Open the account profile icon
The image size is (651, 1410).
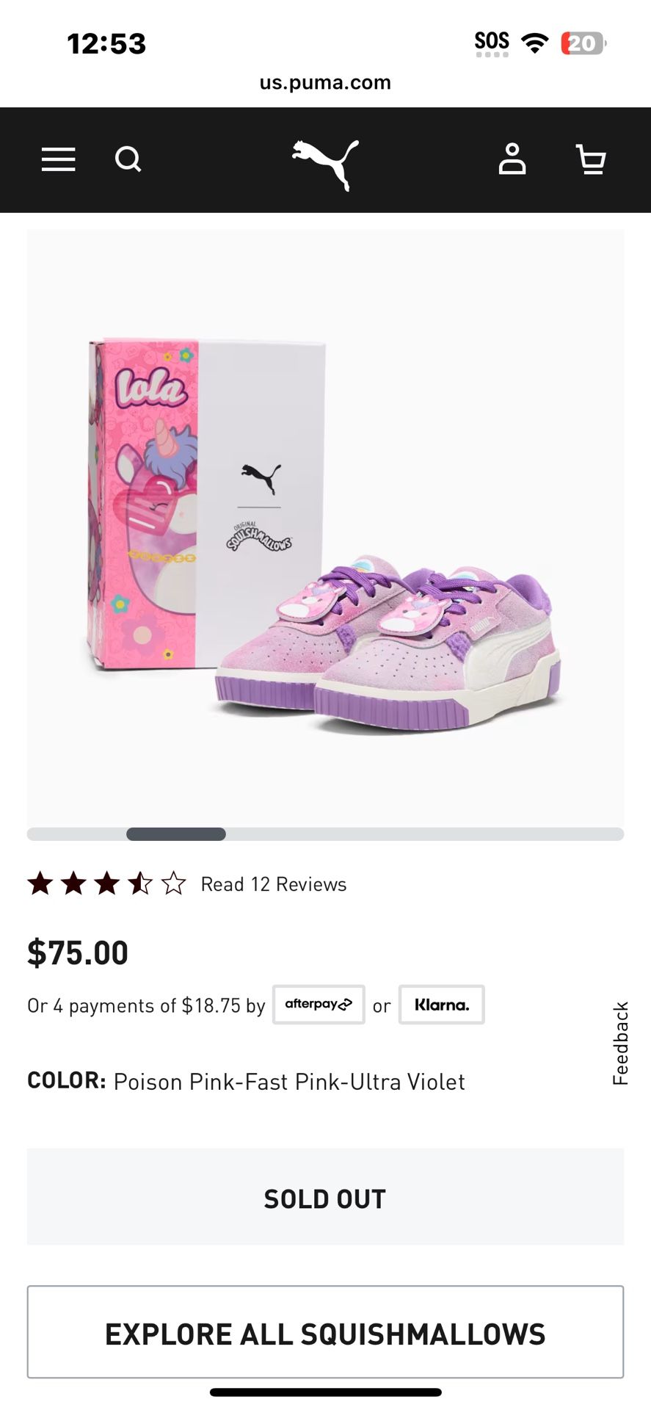[x=513, y=160]
